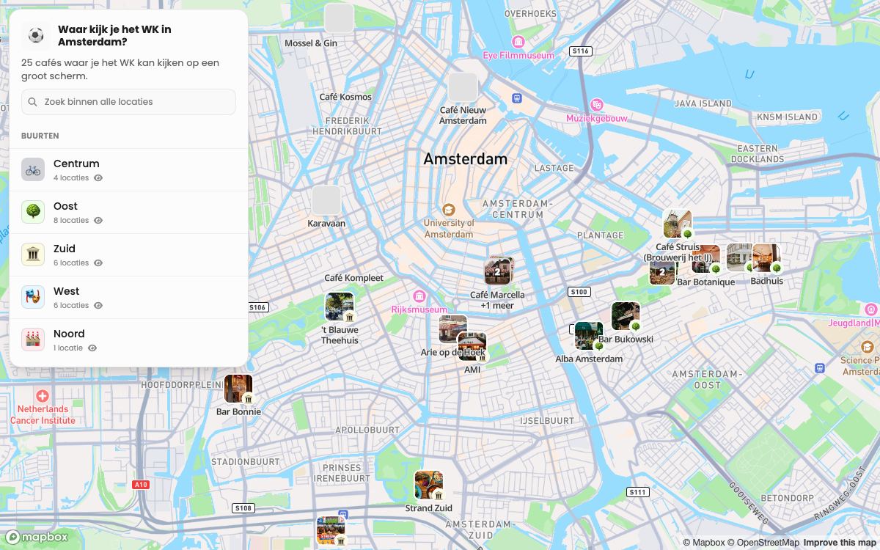Screen dimensions: 880x550
Task: Click the factory icon for Noord
Action: pyautogui.click(x=33, y=340)
